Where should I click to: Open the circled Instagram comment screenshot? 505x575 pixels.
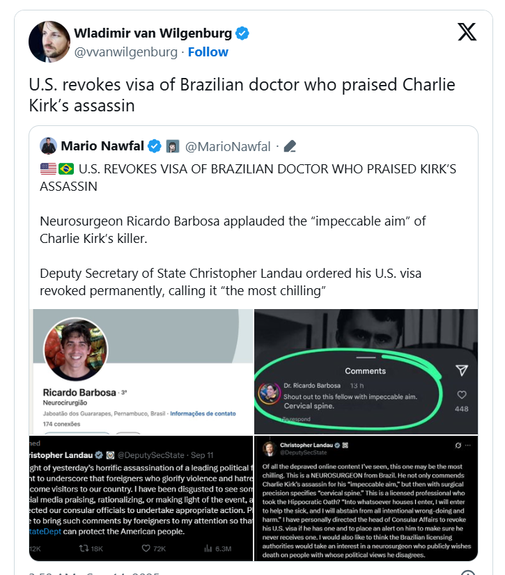point(366,372)
